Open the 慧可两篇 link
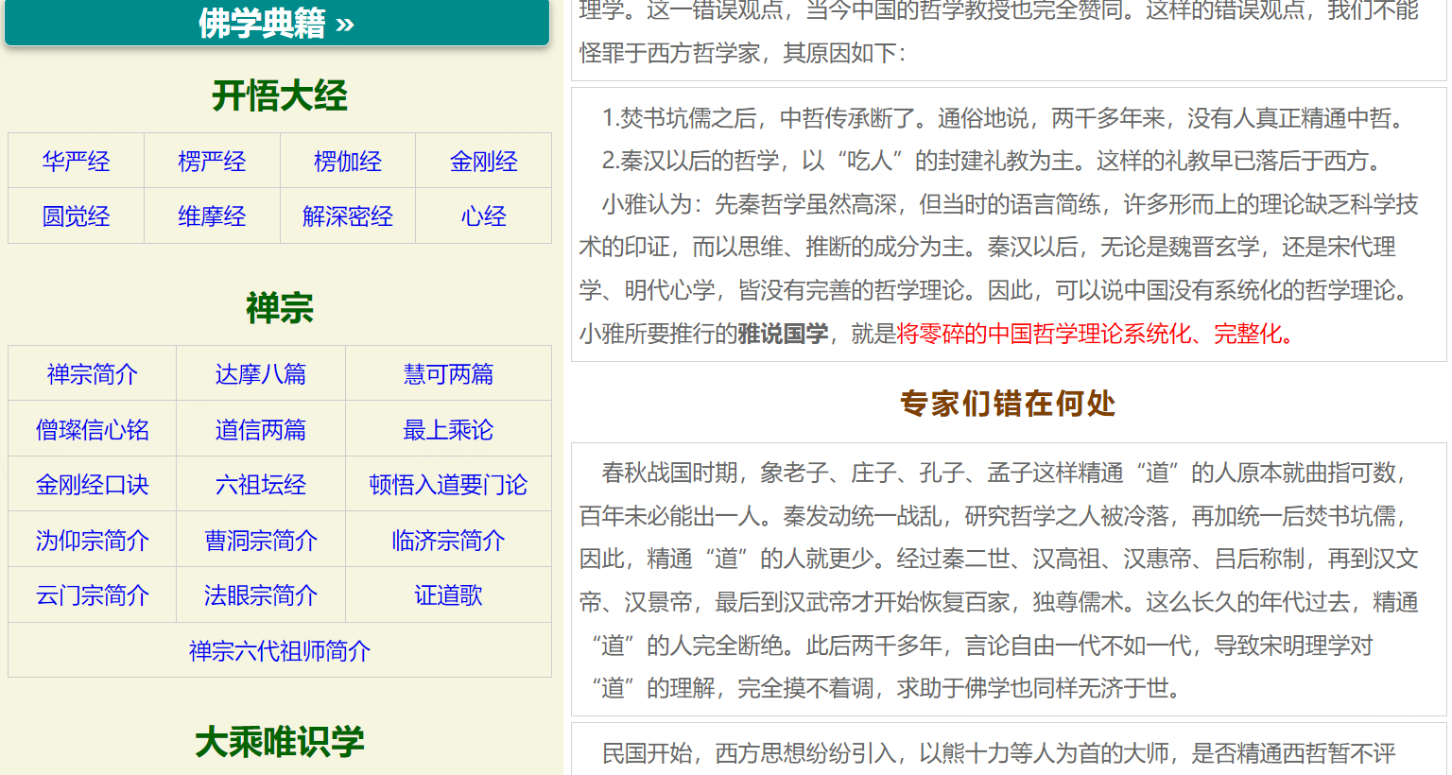 448,374
